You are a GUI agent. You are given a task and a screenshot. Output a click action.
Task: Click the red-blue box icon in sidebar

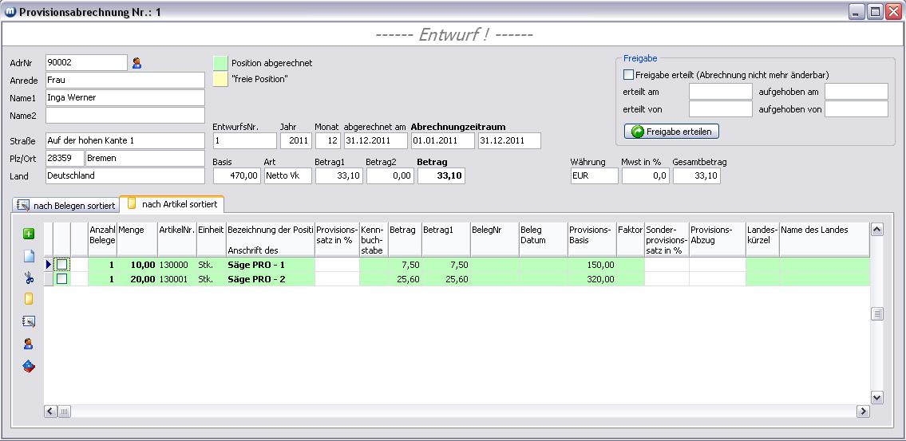pos(29,366)
